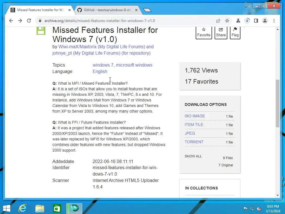This screenshot has width=285, height=214.
Task: Open the English language link
Action: coord(100,72)
